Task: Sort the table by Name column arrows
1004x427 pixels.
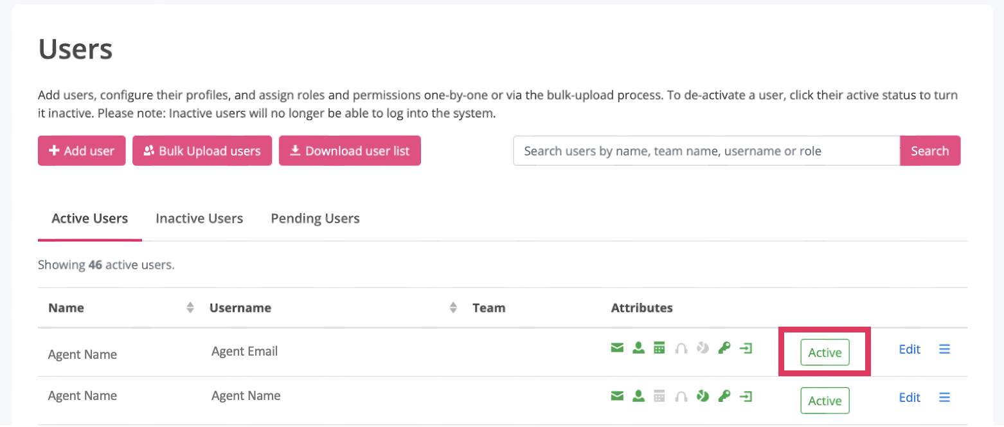Action: [190, 308]
